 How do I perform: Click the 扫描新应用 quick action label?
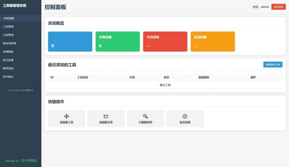point(145,122)
